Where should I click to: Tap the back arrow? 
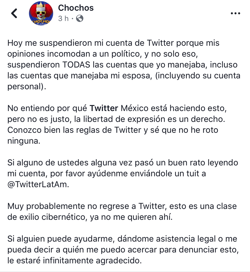click(x=14, y=13)
